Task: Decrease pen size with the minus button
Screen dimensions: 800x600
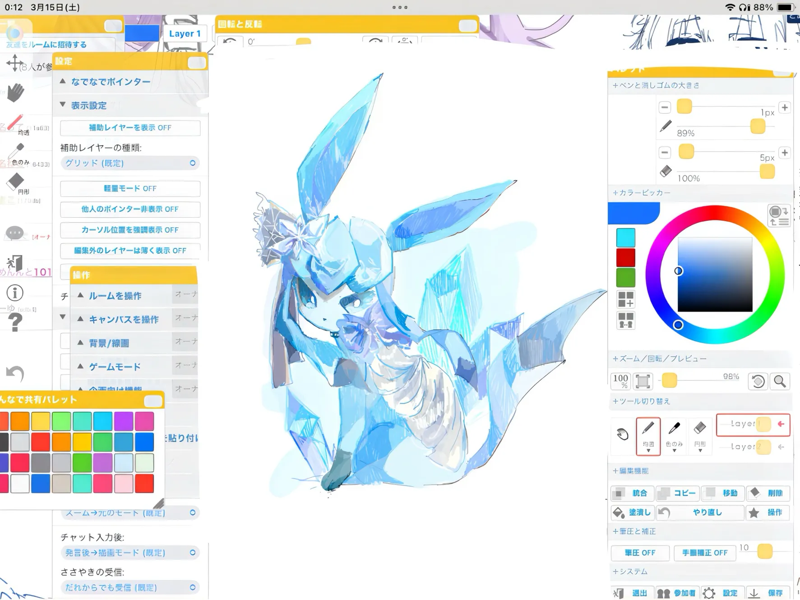Action: pos(664,107)
